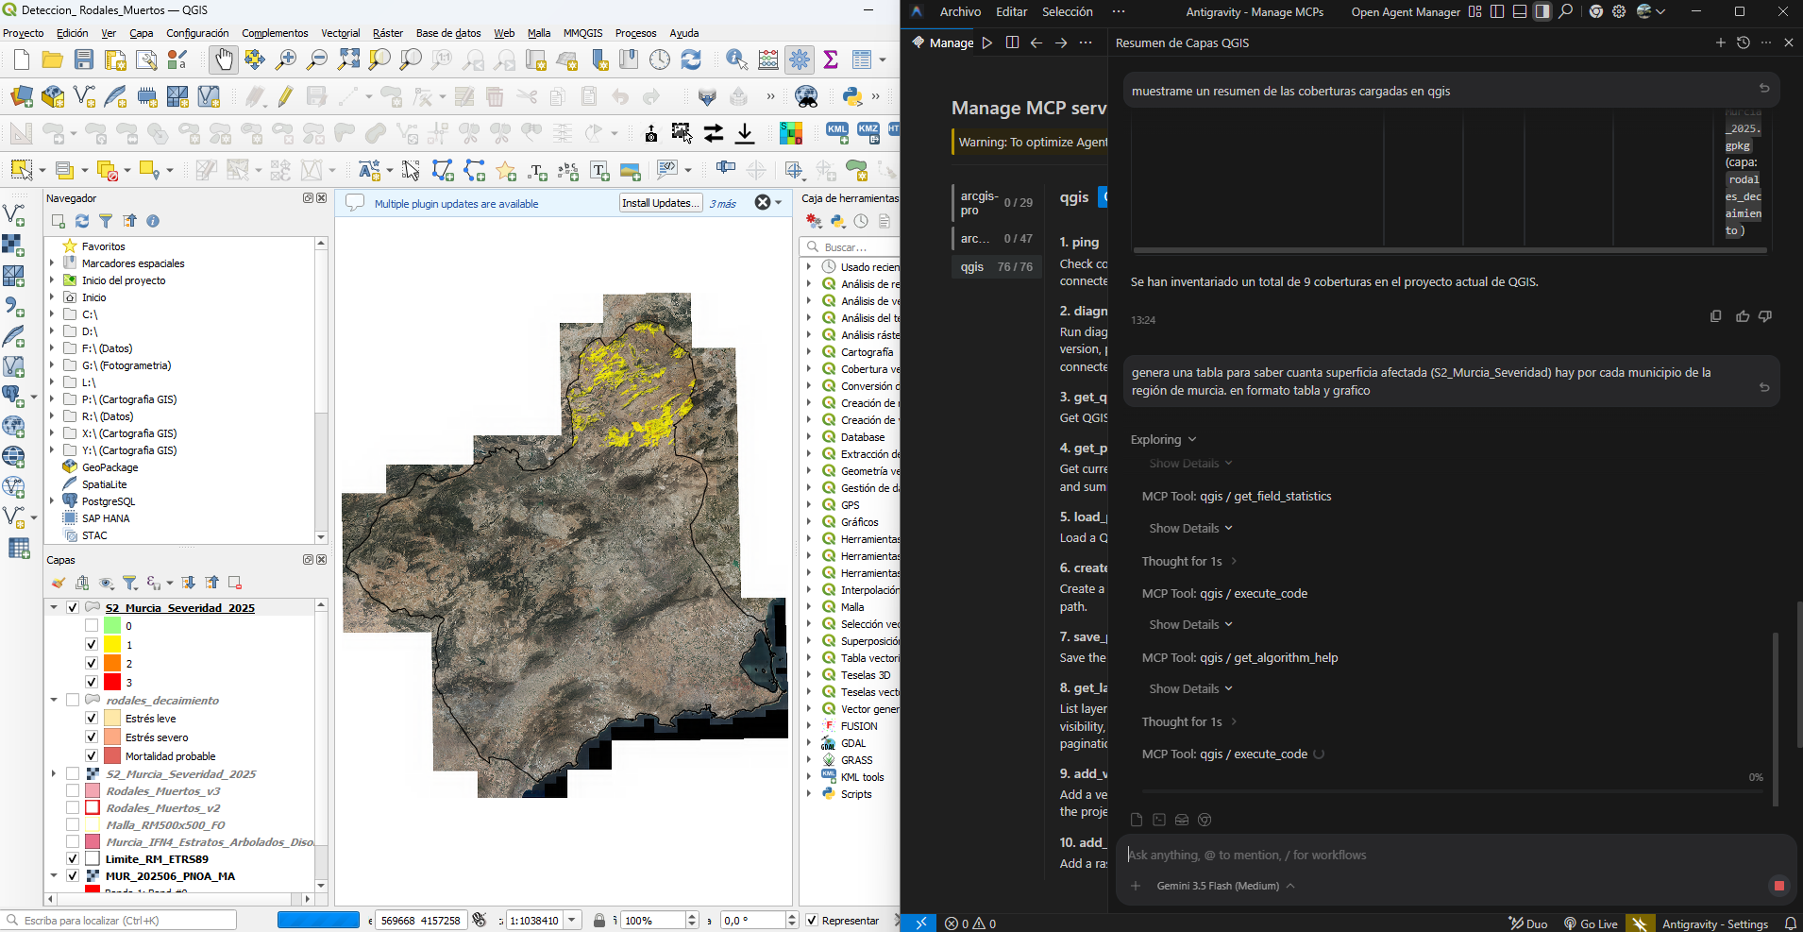Select the qgis MCP server entry
The height and width of the screenshot is (932, 1803).
click(997, 267)
